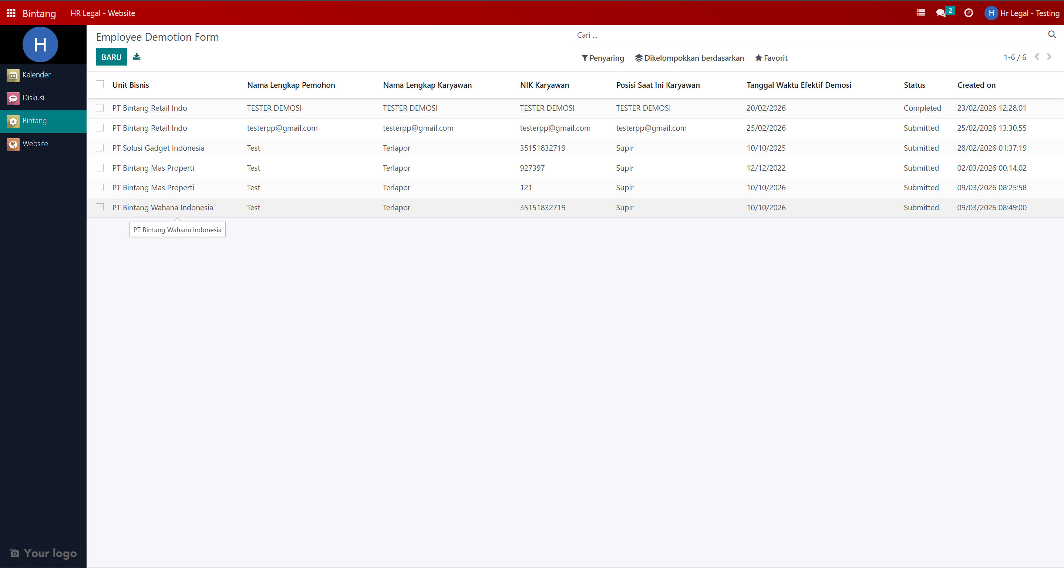This screenshot has width=1064, height=568.
Task: Check the PT Solusi Gadget Indonesia row
Action: [100, 148]
